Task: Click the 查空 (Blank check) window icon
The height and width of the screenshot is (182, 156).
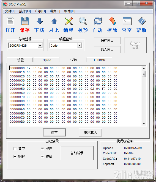Action: 127,21
